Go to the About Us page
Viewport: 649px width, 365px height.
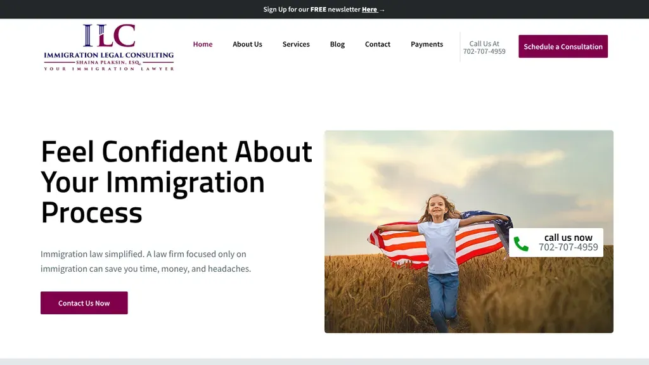click(x=247, y=44)
